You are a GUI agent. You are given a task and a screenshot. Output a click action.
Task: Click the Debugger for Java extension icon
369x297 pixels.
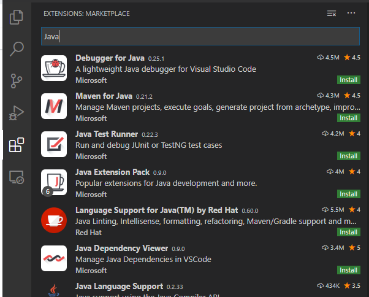(54, 68)
